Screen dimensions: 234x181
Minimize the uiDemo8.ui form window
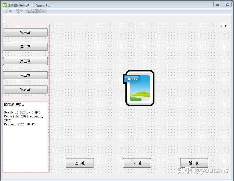click(x=218, y=5)
